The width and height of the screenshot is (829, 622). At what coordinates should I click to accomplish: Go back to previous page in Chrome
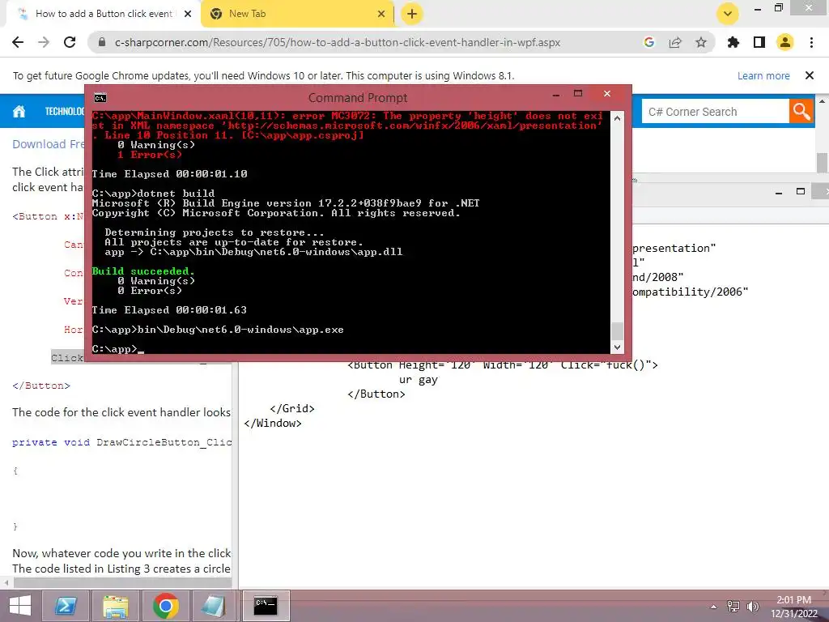click(x=18, y=42)
